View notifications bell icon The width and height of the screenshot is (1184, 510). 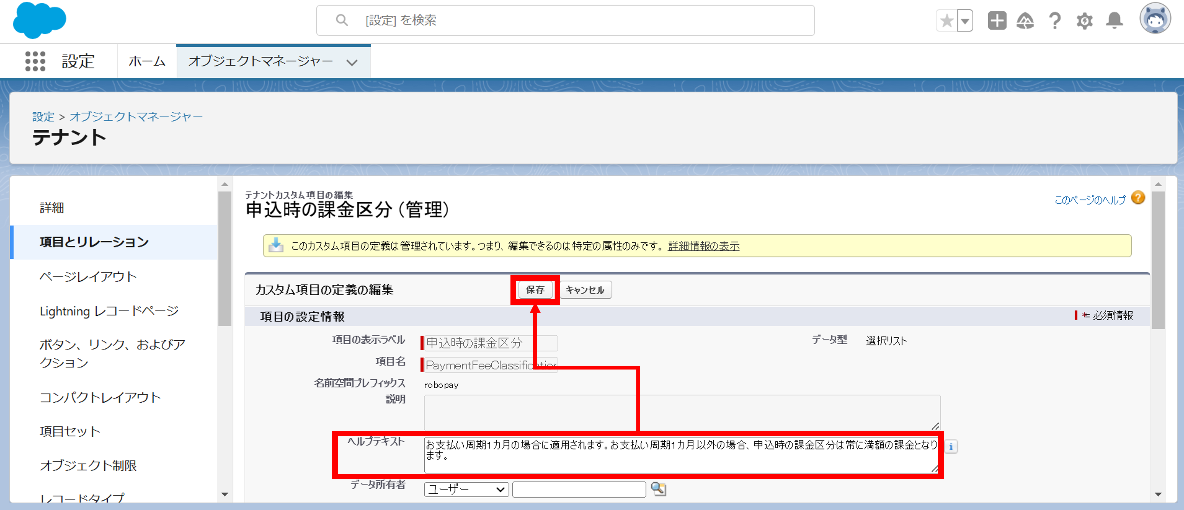1114,21
